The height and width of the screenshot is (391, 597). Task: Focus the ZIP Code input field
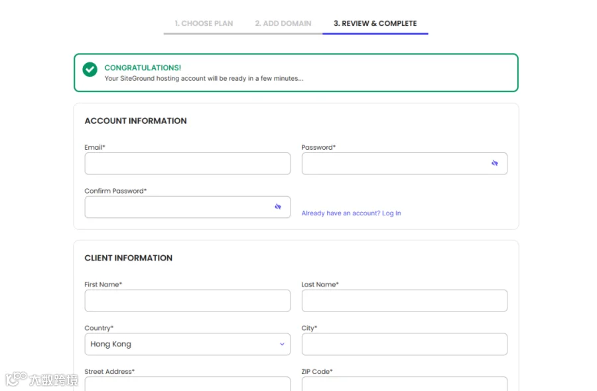click(405, 384)
